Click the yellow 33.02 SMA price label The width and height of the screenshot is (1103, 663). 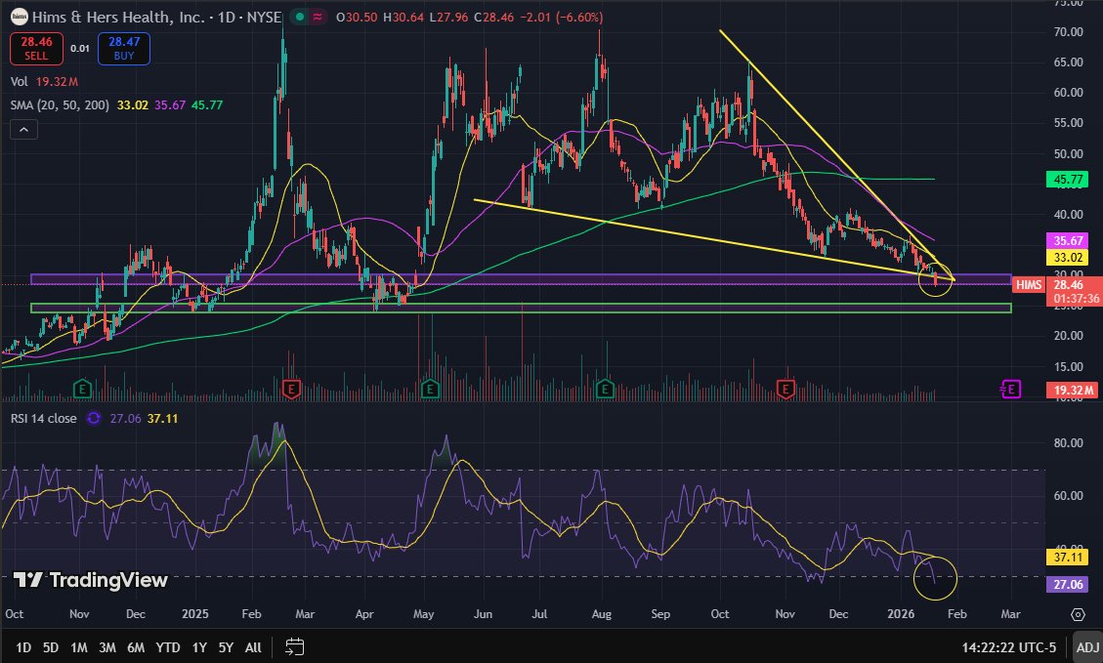[x=1068, y=258]
